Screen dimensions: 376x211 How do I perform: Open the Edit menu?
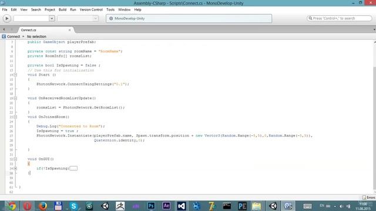click(14, 9)
